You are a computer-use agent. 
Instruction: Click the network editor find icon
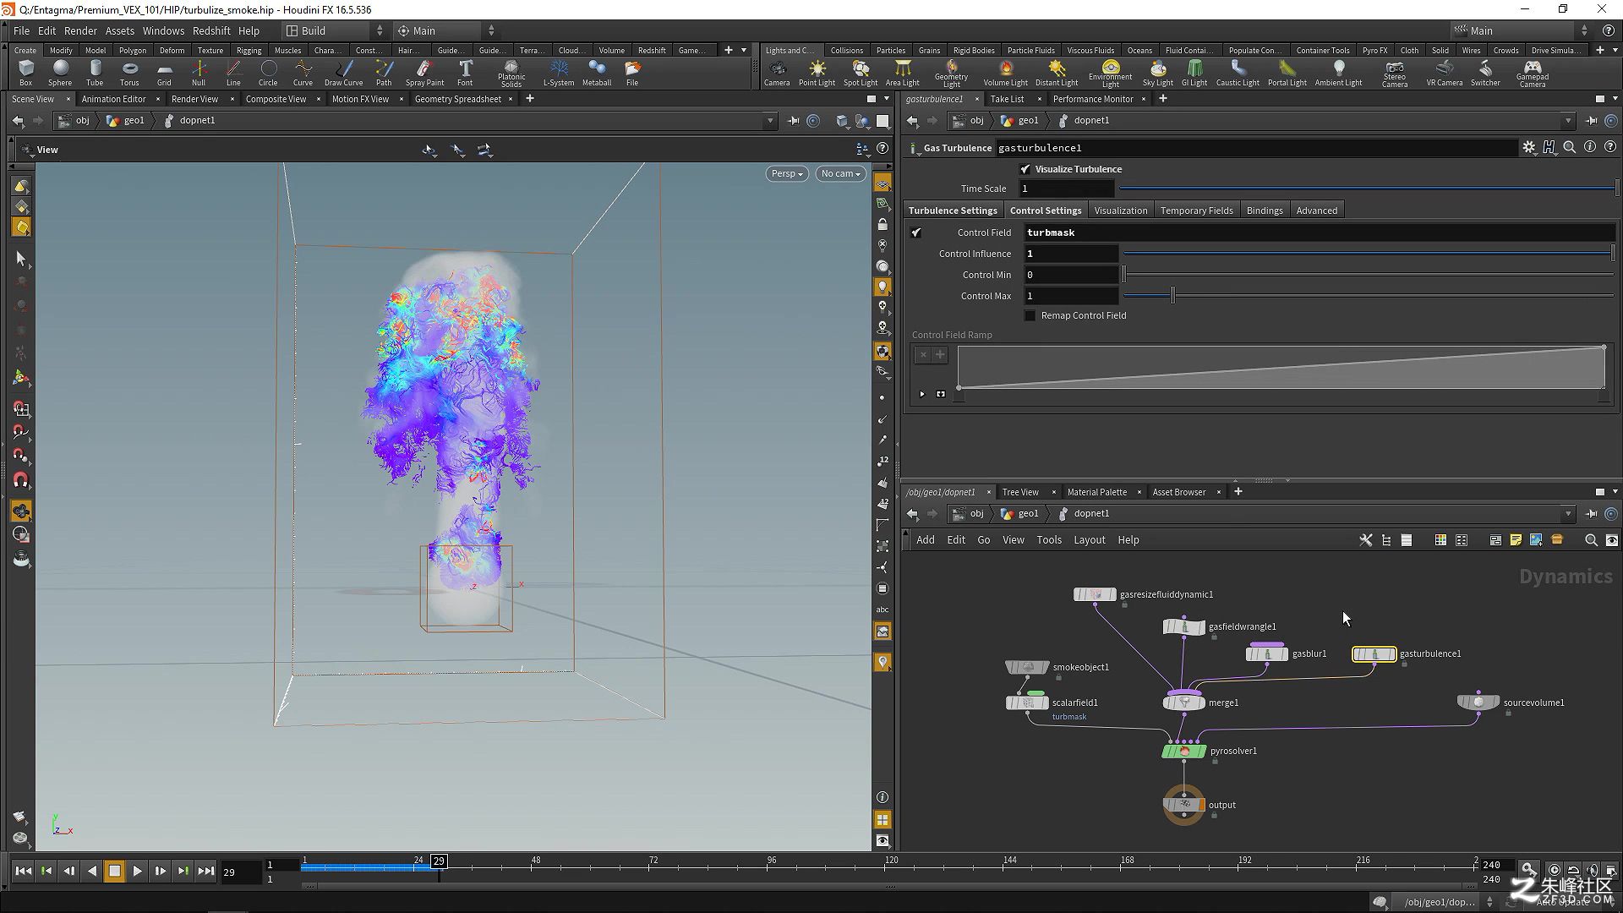(1591, 540)
